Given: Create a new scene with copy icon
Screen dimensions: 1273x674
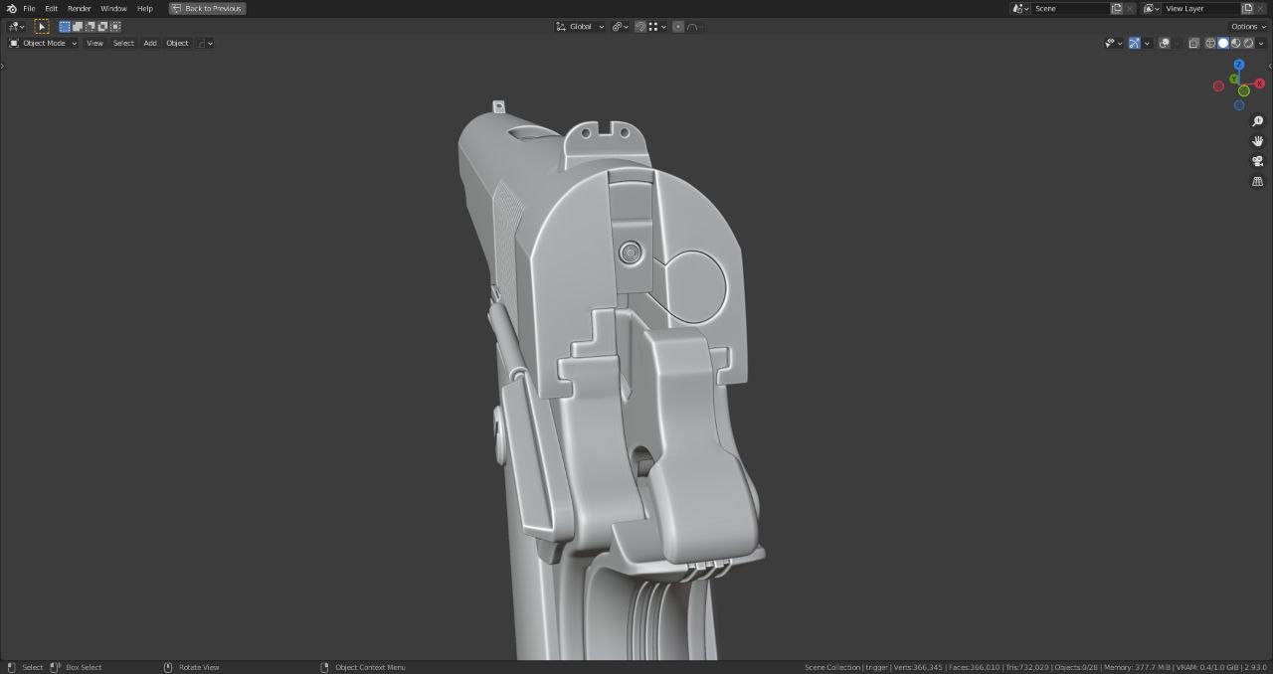Looking at the screenshot, I should 1116,8.
